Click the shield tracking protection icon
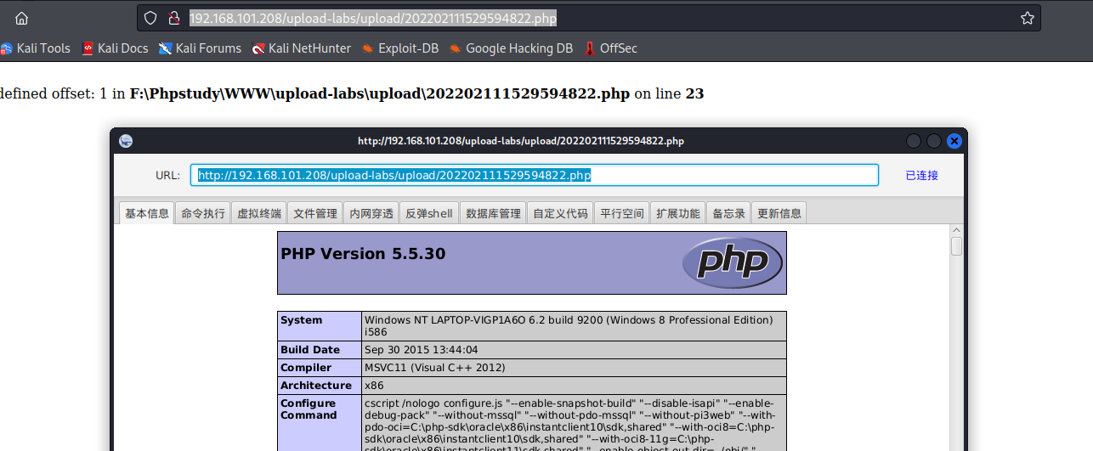Viewport: 1093px width, 451px height. [x=150, y=18]
